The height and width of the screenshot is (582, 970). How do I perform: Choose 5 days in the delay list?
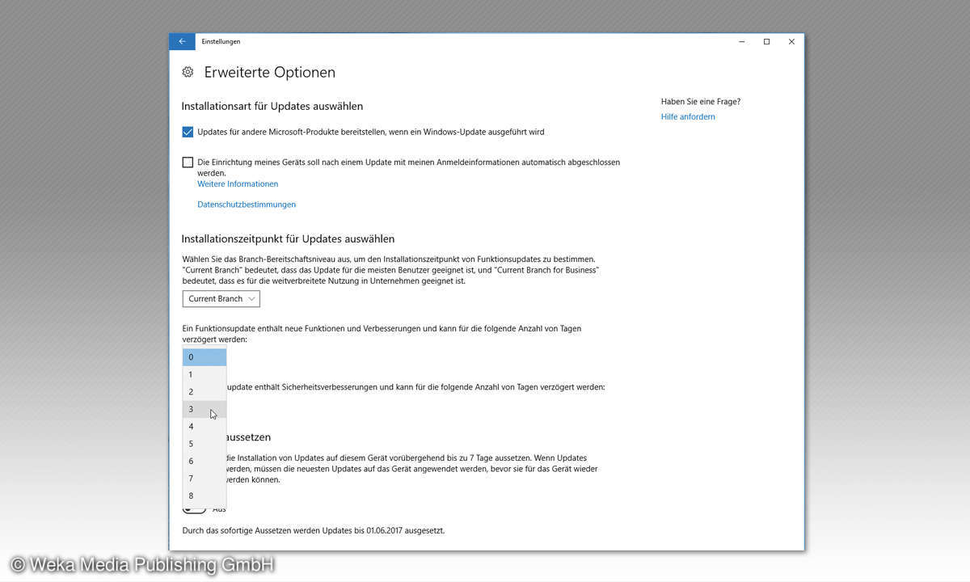(205, 444)
